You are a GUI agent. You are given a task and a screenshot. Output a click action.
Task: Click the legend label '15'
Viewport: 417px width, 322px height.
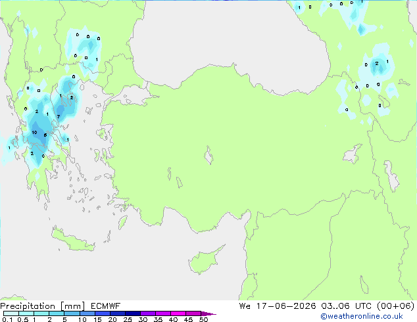[x=97, y=319]
